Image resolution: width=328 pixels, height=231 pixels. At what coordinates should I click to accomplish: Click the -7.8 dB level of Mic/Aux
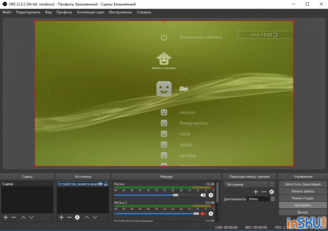[x=210, y=184]
